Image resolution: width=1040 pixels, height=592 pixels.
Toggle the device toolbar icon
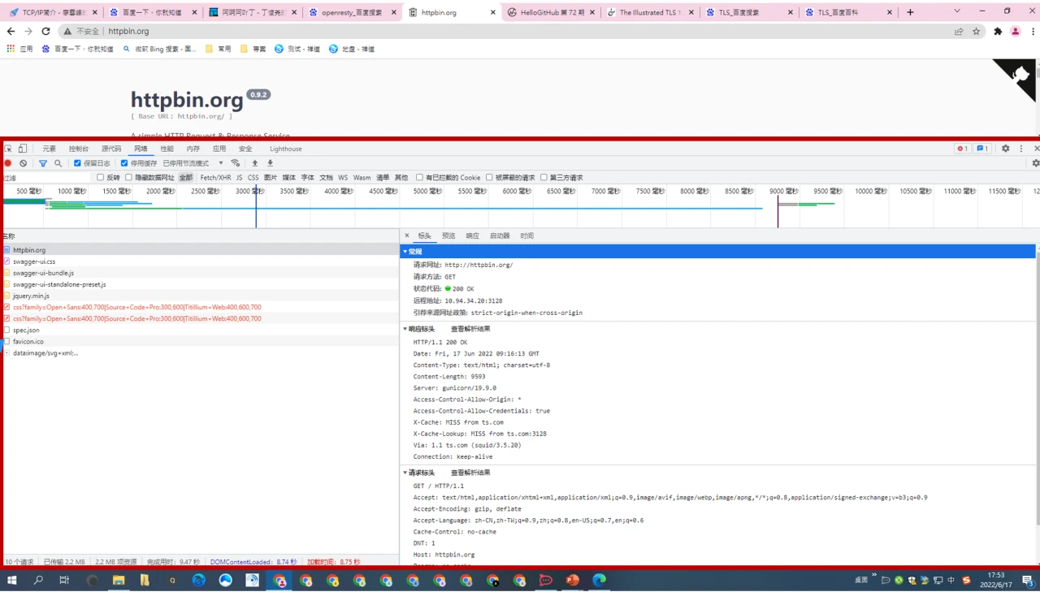click(23, 149)
